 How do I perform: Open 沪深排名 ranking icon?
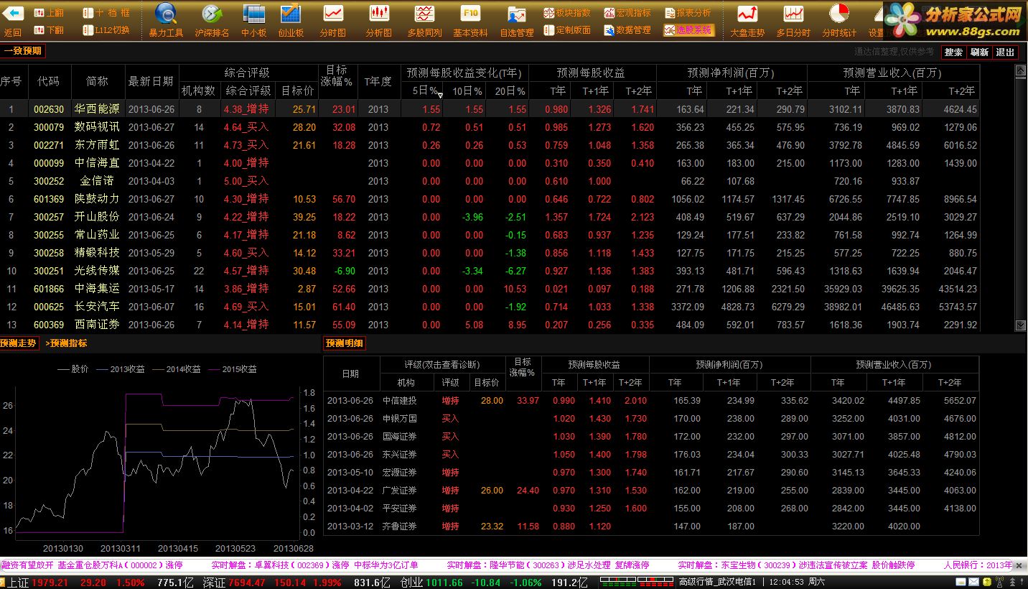click(212, 14)
